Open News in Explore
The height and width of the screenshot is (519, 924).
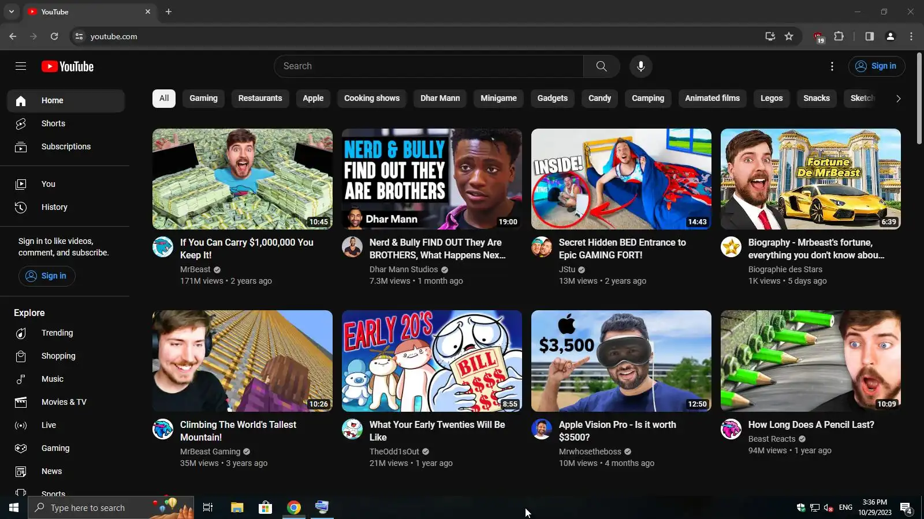click(x=66, y=471)
